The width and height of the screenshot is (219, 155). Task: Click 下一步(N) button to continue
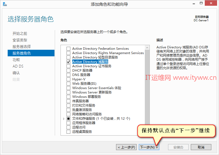pyautogui.click(x=149, y=147)
